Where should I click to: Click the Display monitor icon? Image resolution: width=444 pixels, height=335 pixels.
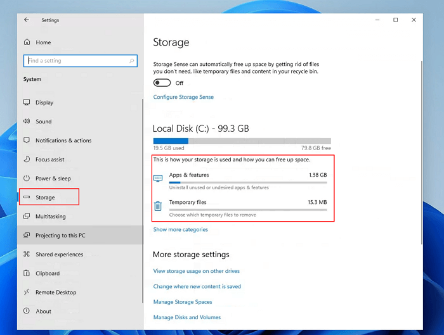(27, 103)
